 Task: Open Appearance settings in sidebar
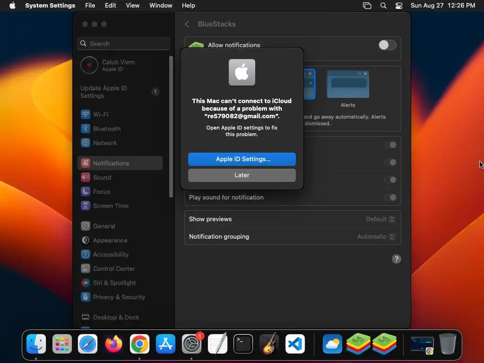120,241
